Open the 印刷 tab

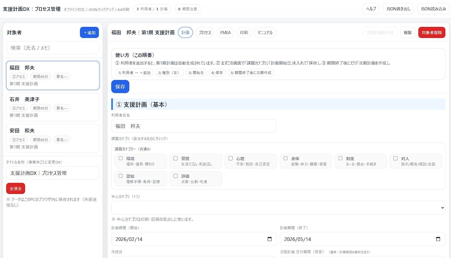[244, 33]
